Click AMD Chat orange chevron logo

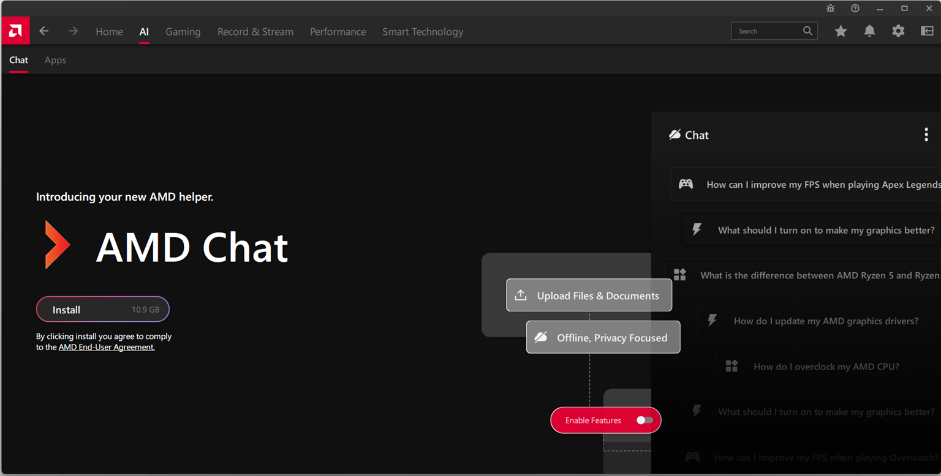coord(58,245)
